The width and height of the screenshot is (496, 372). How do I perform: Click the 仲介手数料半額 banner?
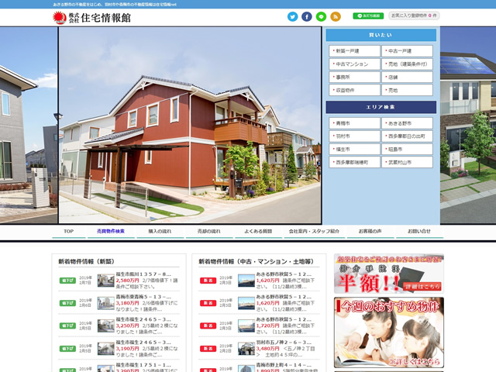pyautogui.click(x=388, y=273)
